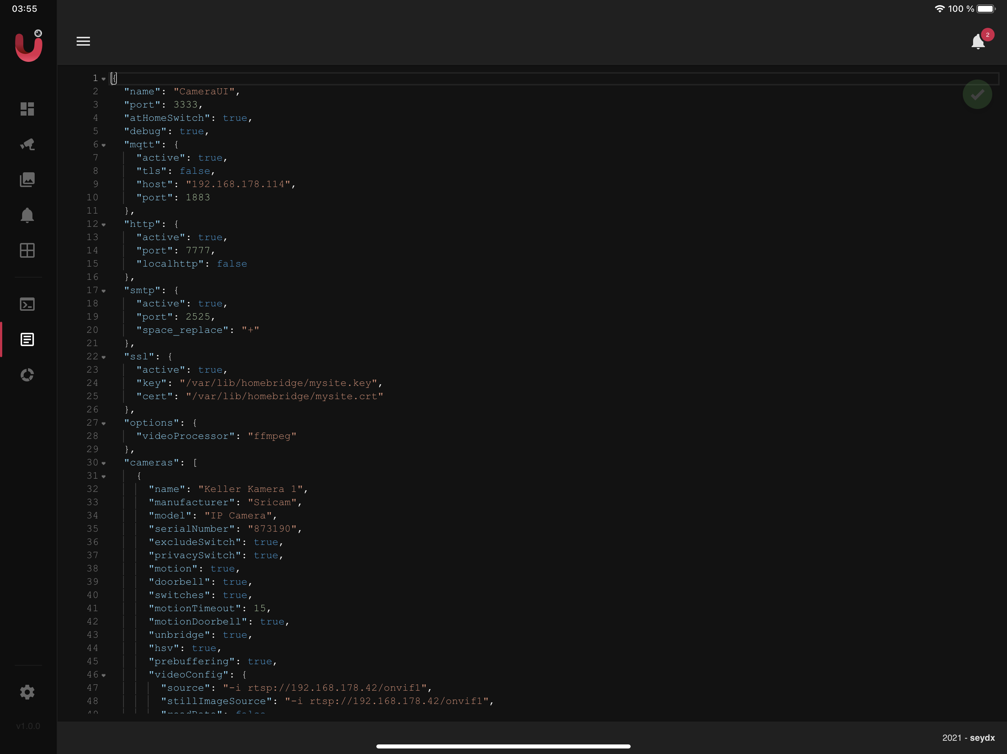Open the seydx link in footer
Screen dimensions: 1007x754
[x=982, y=738]
